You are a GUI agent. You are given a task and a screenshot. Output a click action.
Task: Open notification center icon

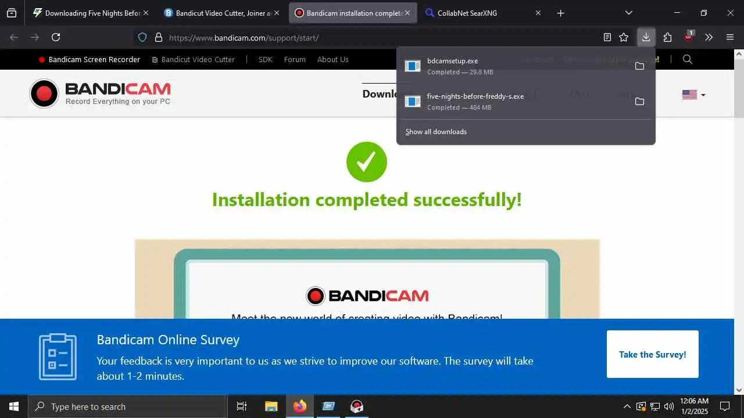pos(725,406)
